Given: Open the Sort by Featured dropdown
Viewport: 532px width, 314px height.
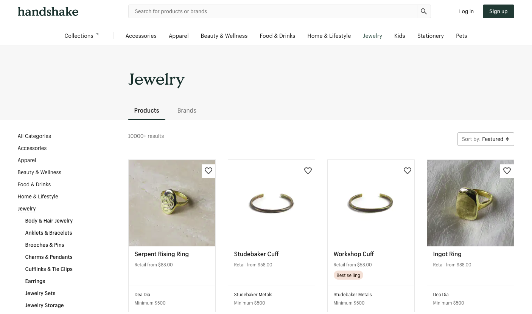Looking at the screenshot, I should (x=485, y=139).
